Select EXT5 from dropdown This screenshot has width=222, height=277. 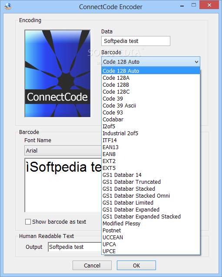(151, 168)
